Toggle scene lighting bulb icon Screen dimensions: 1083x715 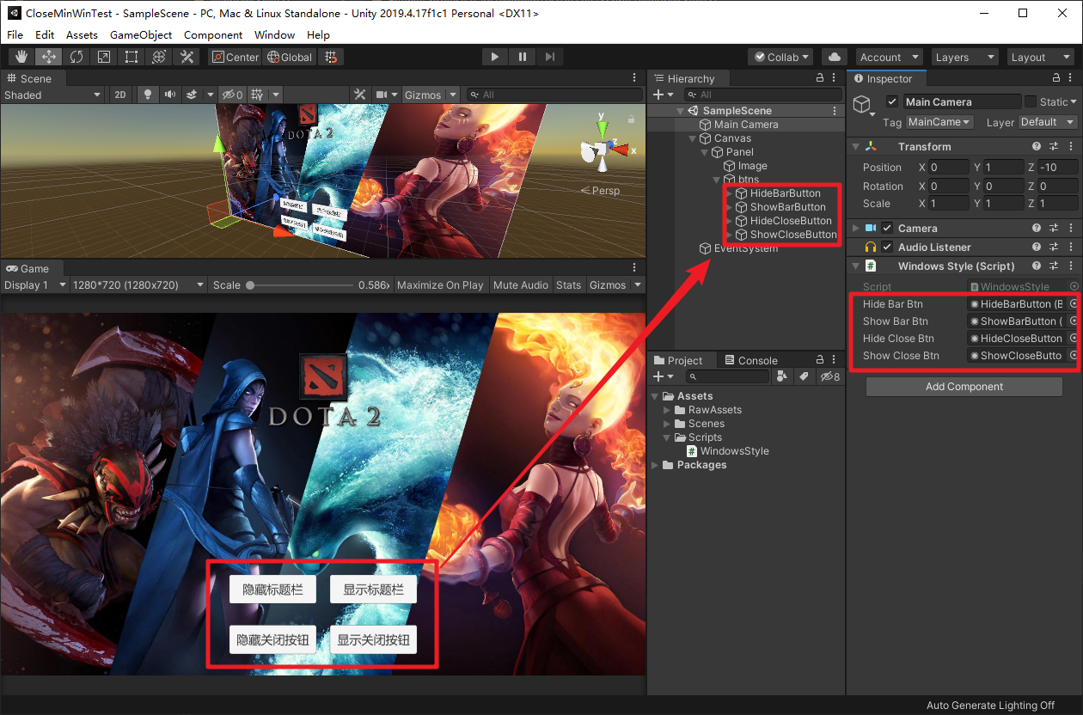click(147, 95)
